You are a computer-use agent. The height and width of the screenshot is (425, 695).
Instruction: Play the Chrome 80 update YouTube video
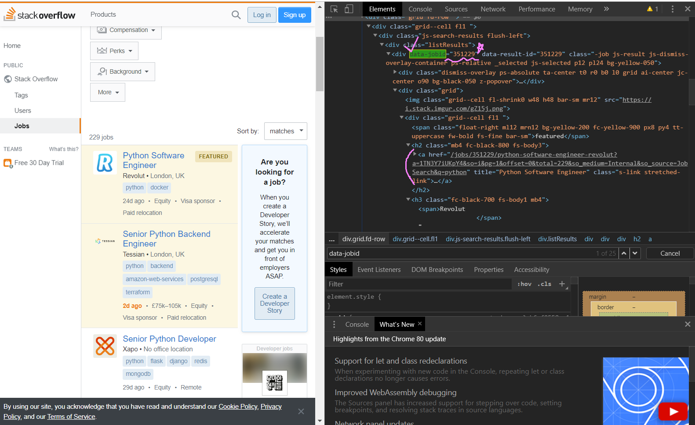pyautogui.click(x=673, y=411)
